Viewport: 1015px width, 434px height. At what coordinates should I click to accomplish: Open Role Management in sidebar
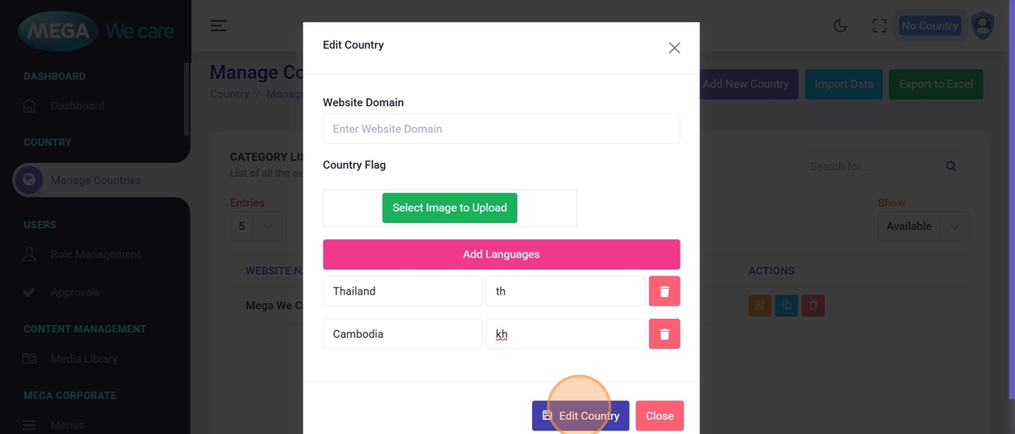[95, 255]
